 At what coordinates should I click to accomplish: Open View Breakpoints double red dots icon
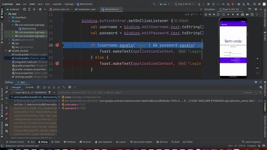point(7,114)
